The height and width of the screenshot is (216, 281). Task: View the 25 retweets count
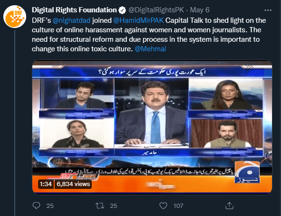pyautogui.click(x=114, y=206)
